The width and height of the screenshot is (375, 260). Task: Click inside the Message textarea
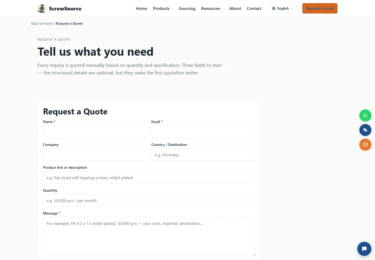tap(149, 237)
